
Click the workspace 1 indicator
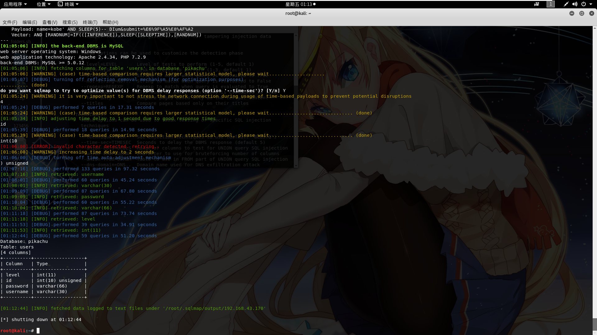[551, 4]
